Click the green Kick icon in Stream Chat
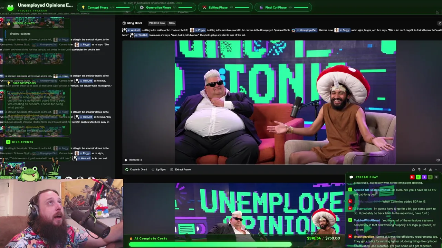The image size is (442, 248). click(418, 177)
